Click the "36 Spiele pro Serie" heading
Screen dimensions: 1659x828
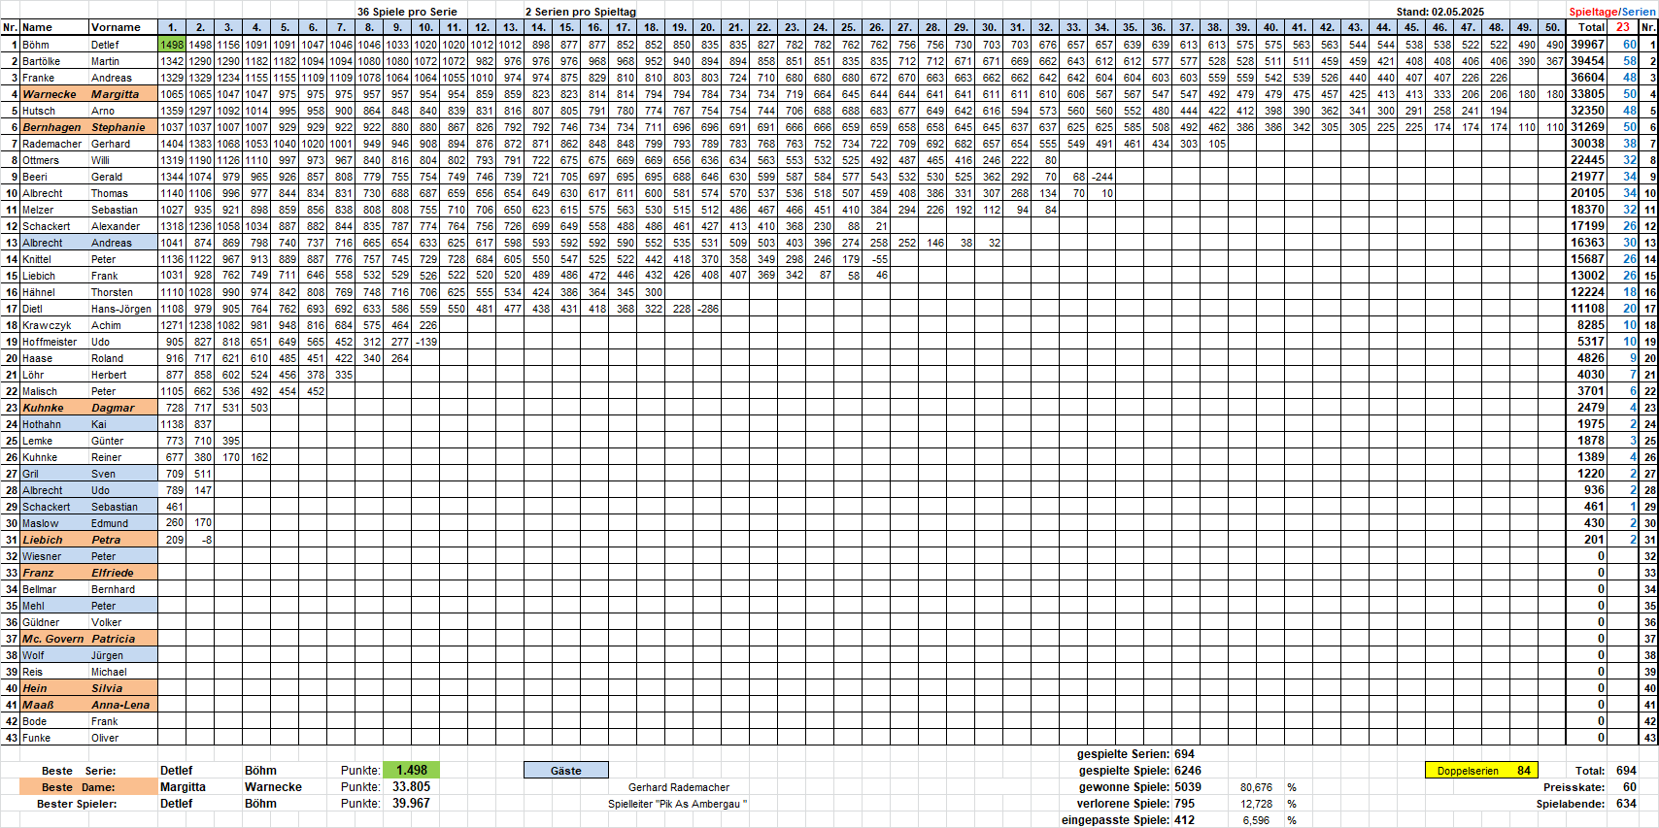407,12
